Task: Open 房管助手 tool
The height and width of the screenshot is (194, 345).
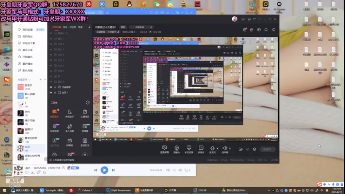Action: (x=69, y=113)
